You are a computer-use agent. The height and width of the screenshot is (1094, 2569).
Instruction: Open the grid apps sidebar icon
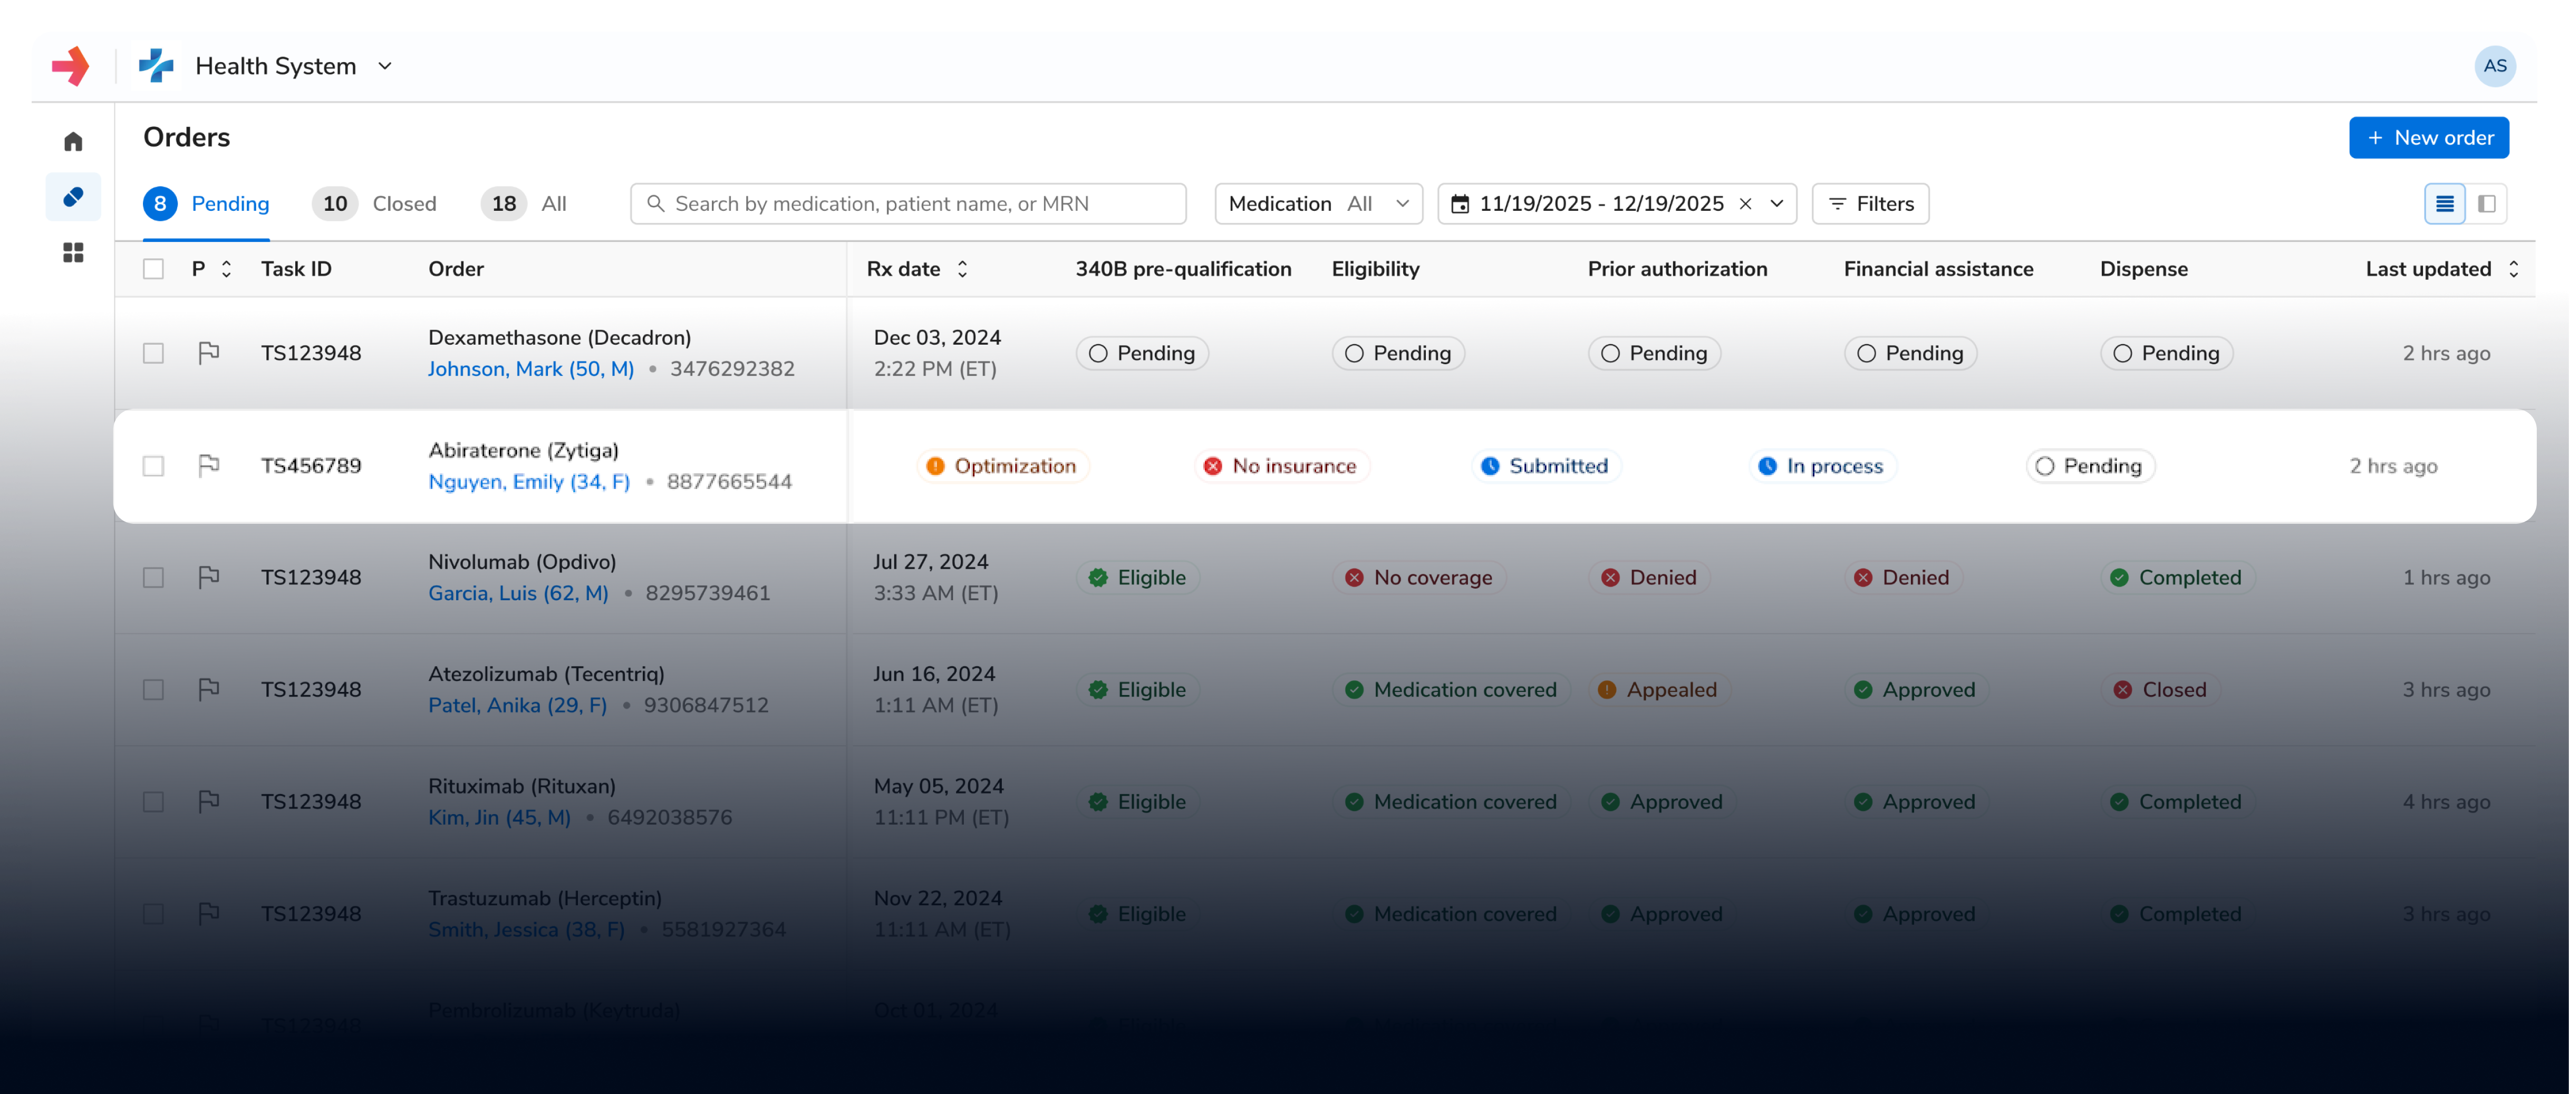(73, 253)
